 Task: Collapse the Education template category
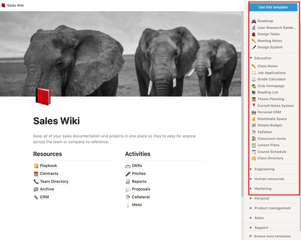click(x=251, y=58)
